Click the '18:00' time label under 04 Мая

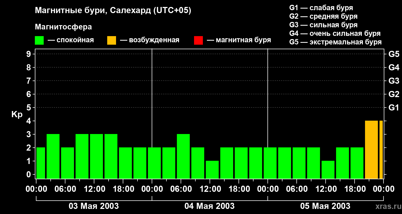[x=239, y=189]
